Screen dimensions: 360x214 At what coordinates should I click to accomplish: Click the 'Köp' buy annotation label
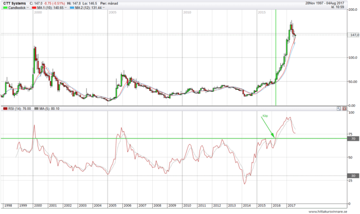coord(265,116)
